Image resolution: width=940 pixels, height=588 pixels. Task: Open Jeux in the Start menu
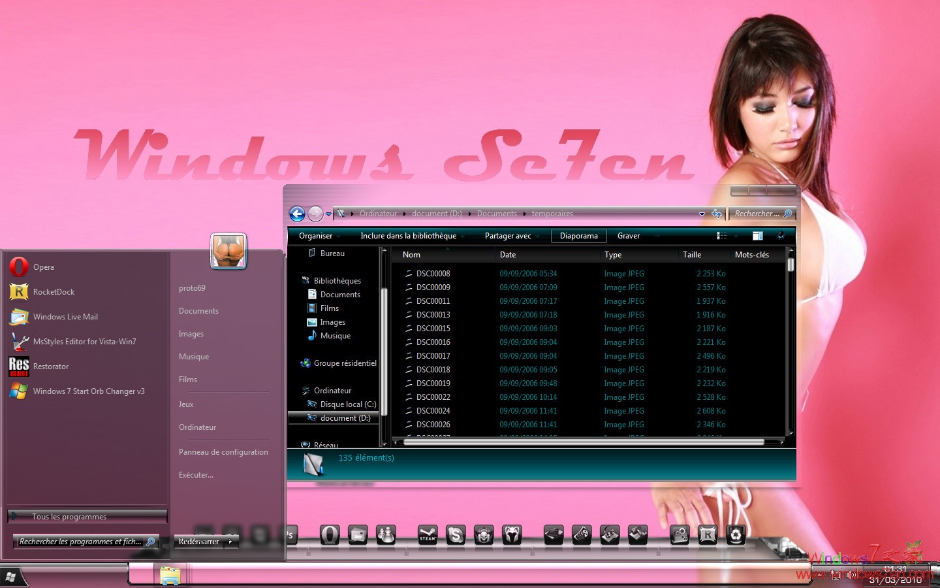186,404
